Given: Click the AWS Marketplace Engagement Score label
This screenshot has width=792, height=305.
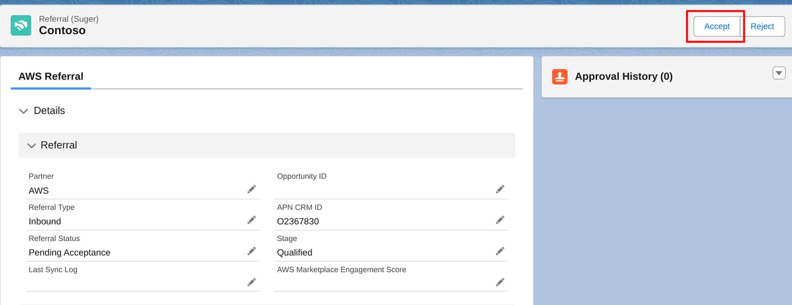Looking at the screenshot, I should click(x=341, y=270).
